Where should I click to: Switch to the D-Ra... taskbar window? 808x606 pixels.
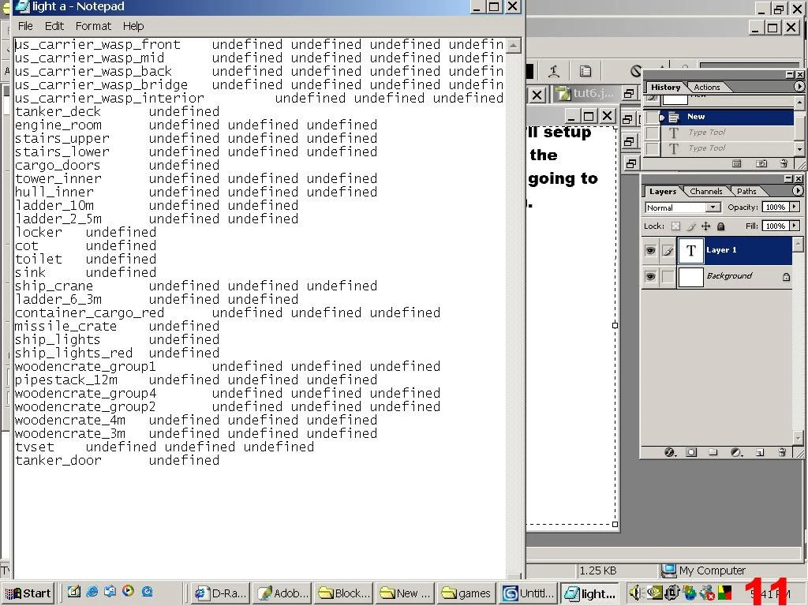coord(221,593)
